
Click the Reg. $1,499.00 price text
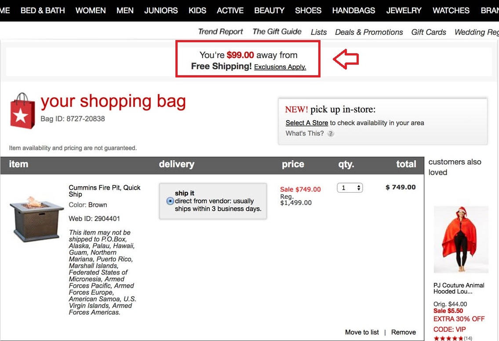[295, 200]
